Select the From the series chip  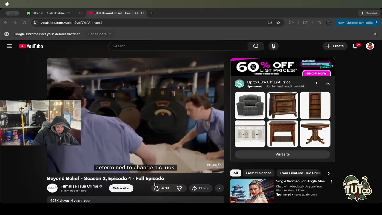point(258,173)
